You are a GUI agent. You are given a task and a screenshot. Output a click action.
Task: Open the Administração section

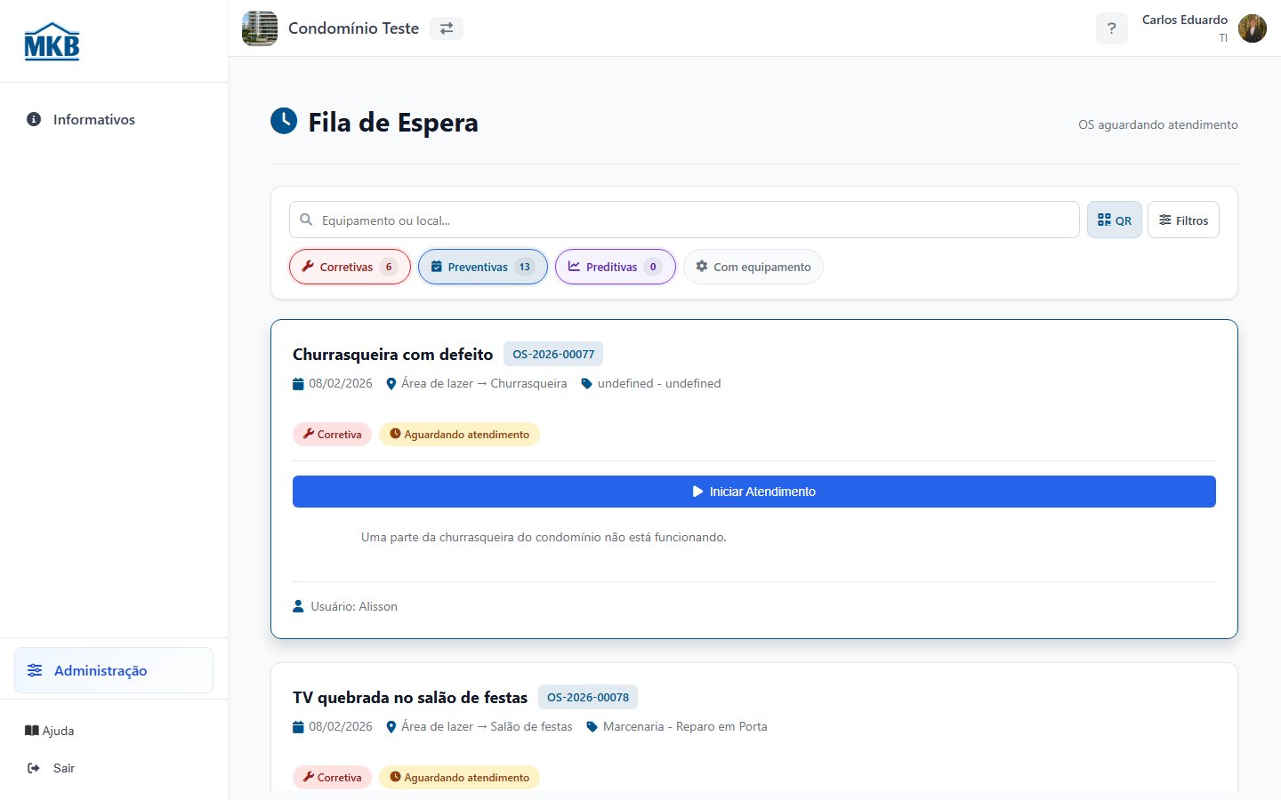pyautogui.click(x=114, y=670)
